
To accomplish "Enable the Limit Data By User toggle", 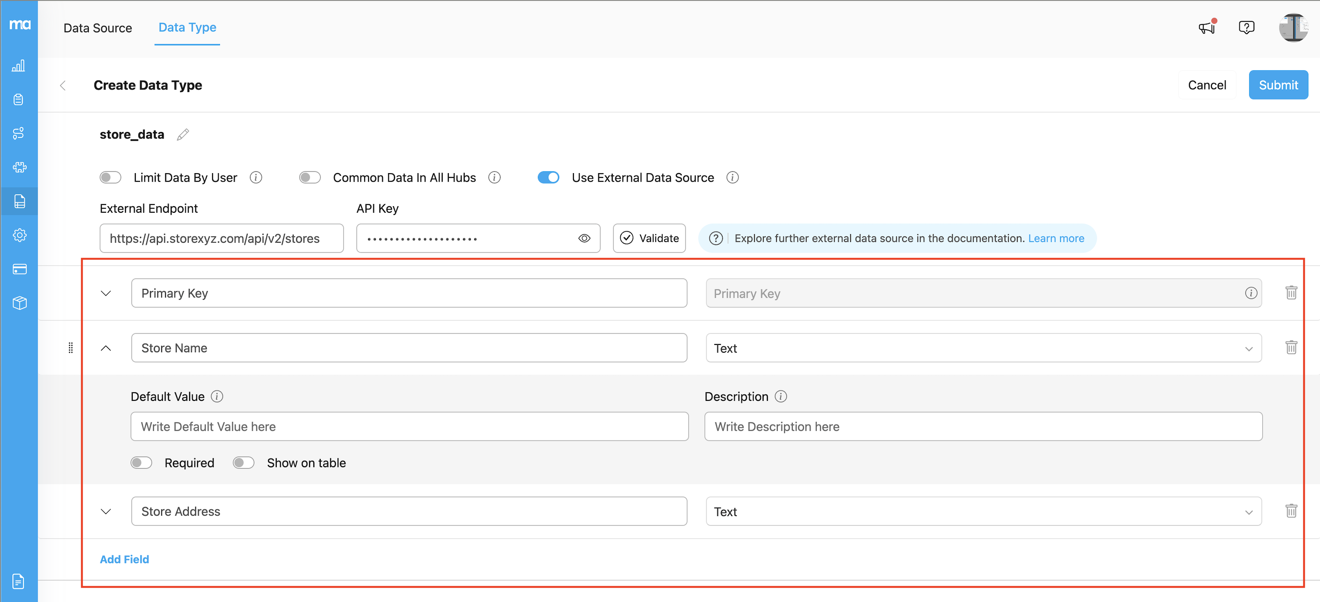I will point(110,178).
